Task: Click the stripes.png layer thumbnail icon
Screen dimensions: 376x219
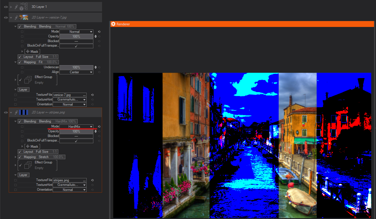Action: click(24, 112)
